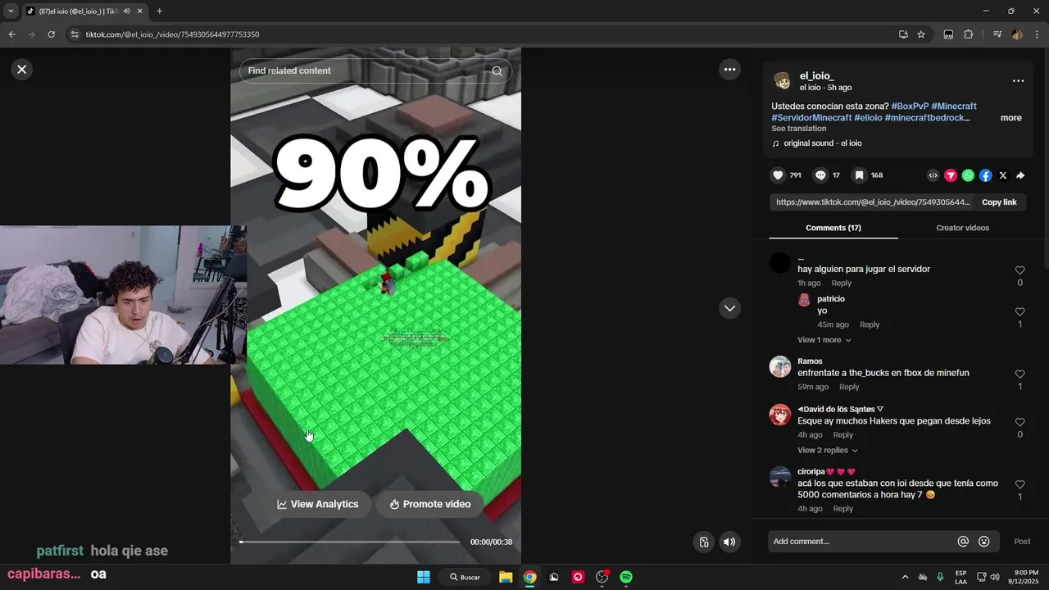Viewport: 1049px width, 590px height.
Task: Click Post to submit the comment
Action: click(x=1022, y=542)
